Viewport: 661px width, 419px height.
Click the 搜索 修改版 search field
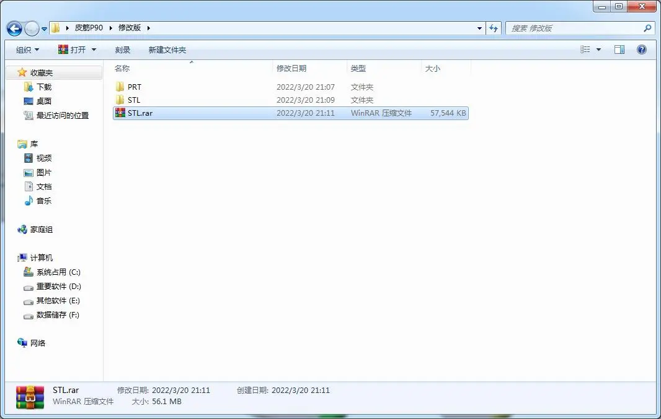(575, 28)
